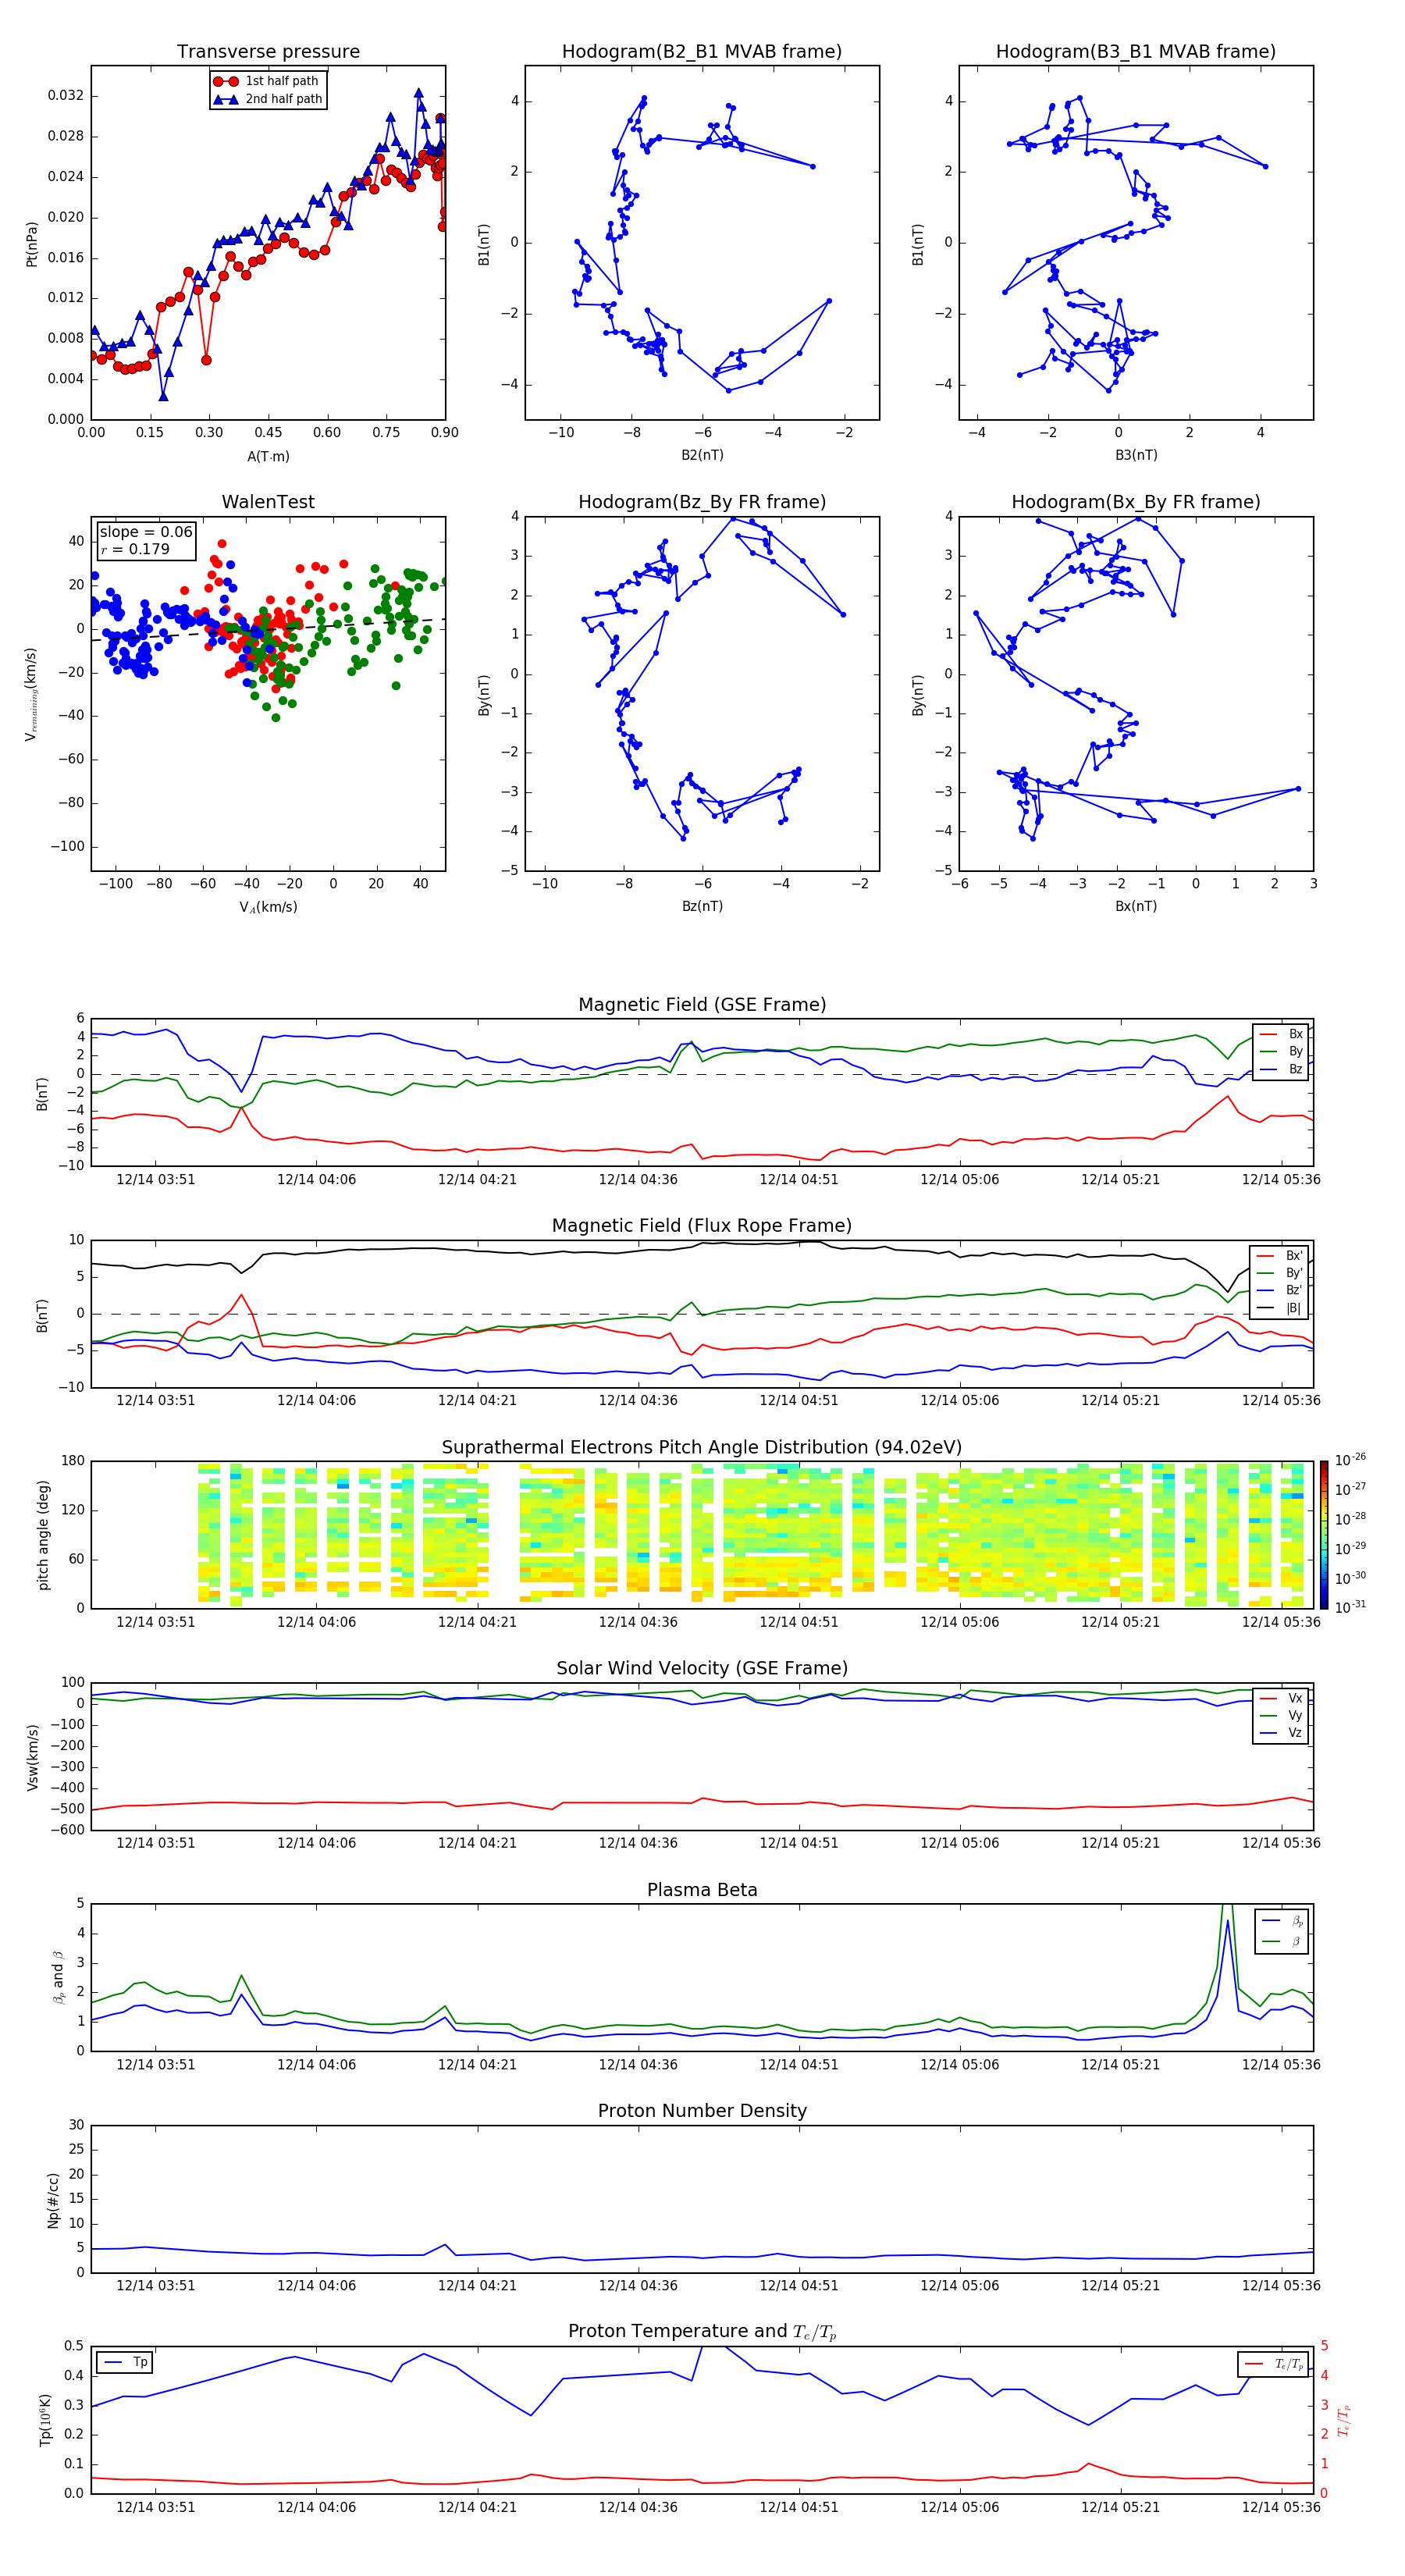Click the Suprathermal Electrons Pitch Angle Distribution title
The image size is (1405, 2576).
point(702,1448)
